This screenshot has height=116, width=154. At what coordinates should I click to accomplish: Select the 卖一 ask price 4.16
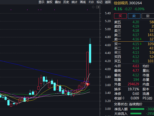[136, 39]
